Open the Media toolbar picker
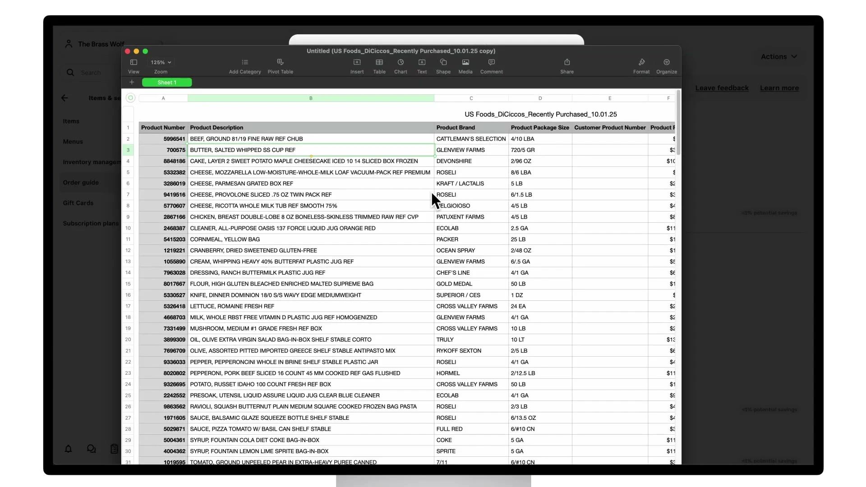Viewport: 866px width, 487px height. (x=465, y=63)
